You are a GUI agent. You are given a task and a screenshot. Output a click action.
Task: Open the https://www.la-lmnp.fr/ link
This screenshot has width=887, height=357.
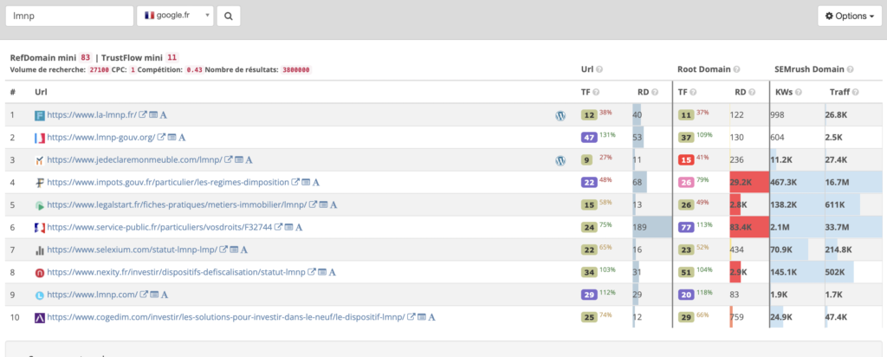point(92,115)
